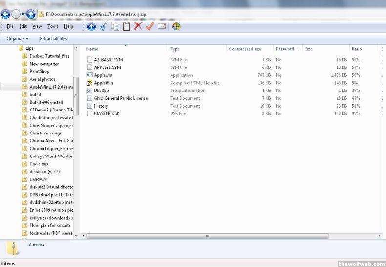The width and height of the screenshot is (386, 267).
Task: Select the Applewin application file
Action: 102,75
